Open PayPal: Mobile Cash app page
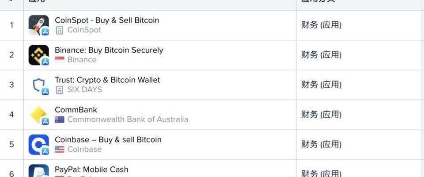Viewport: 424px width, 177px height. pyautogui.click(x=91, y=169)
